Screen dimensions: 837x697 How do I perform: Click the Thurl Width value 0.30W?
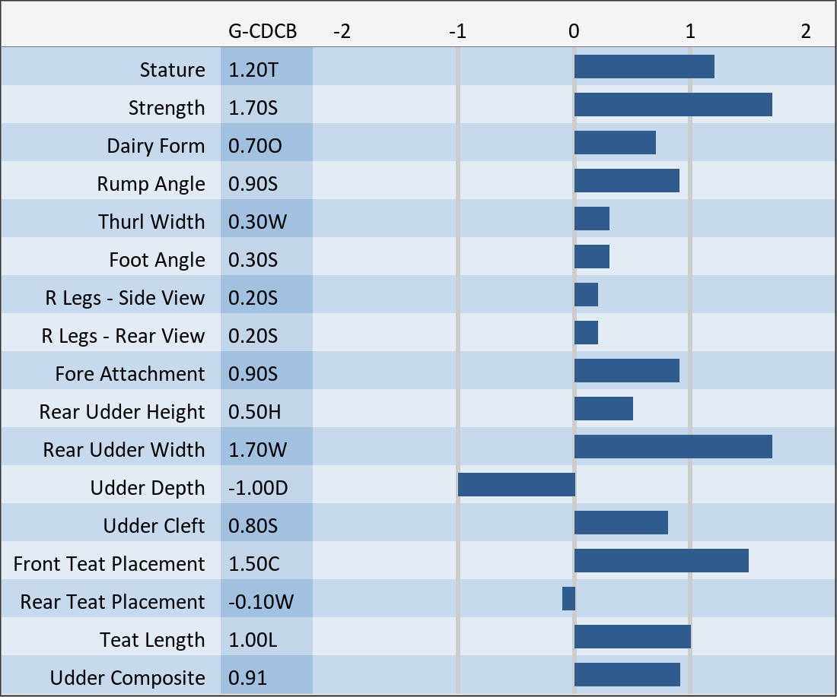point(256,222)
